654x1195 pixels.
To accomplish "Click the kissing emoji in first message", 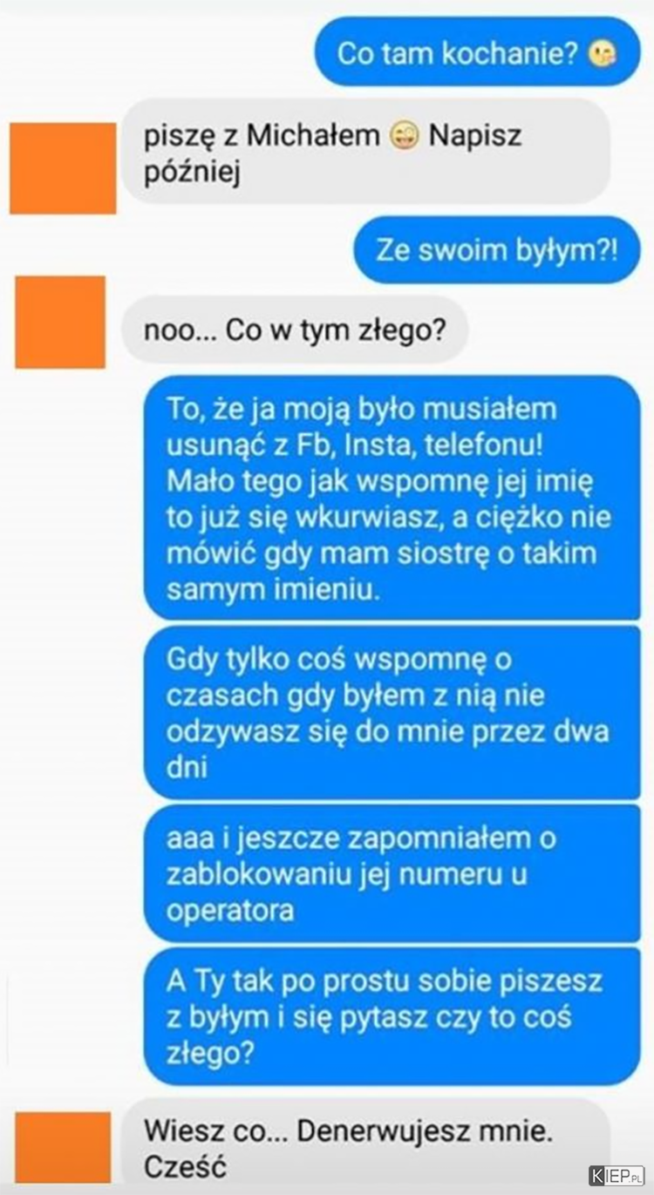I will click(603, 55).
